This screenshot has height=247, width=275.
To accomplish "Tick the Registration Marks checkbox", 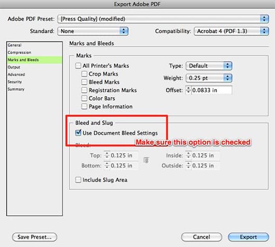I will 84,90.
